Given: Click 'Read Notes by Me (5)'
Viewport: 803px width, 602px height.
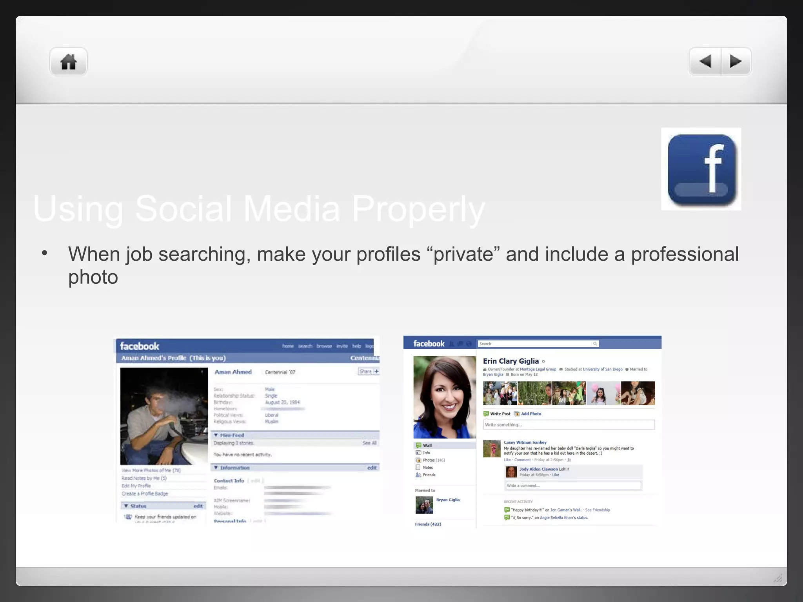Looking at the screenshot, I should coord(144,478).
